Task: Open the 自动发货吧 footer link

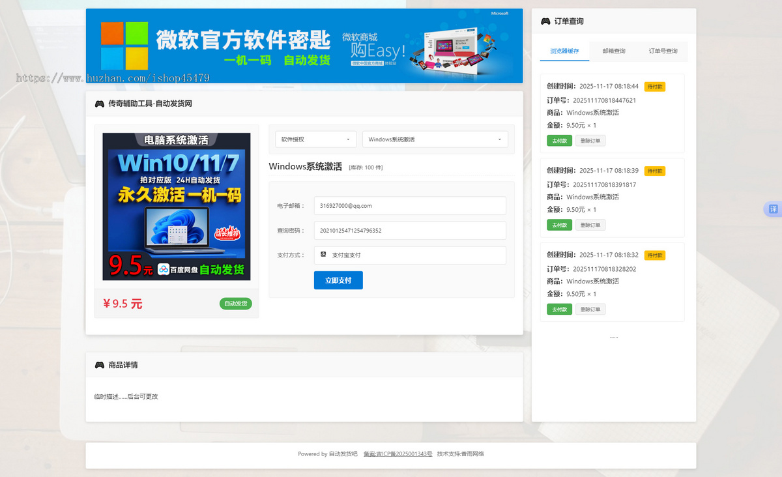Action: (x=343, y=454)
